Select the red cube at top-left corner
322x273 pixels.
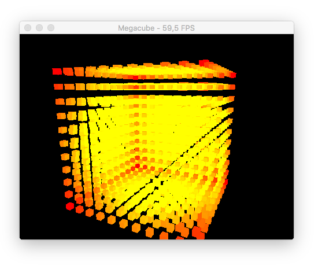pos(57,72)
